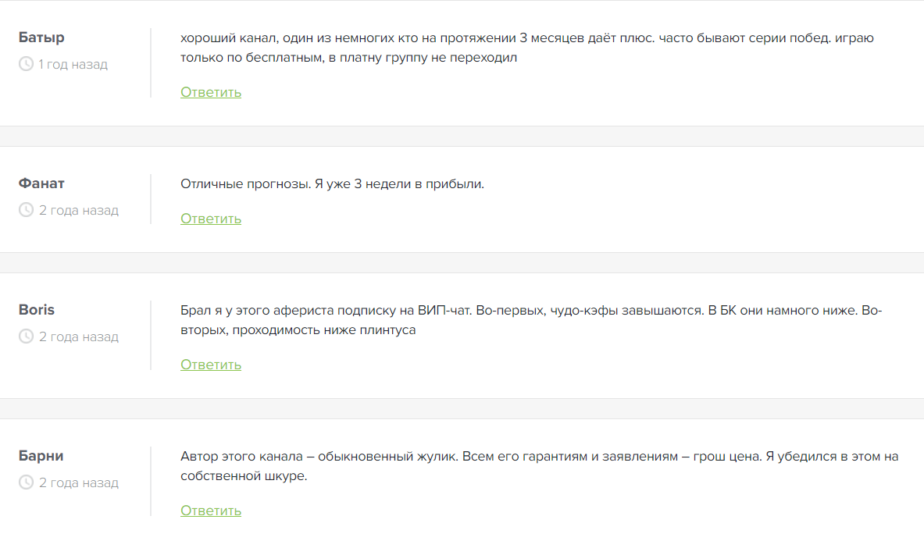Viewport: 924px width, 541px height.
Task: Click the clock icon under Фанат
Action: [26, 210]
